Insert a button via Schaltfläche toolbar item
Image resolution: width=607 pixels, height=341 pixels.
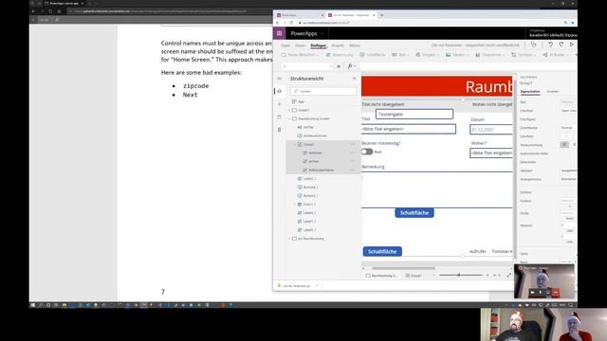(373, 55)
